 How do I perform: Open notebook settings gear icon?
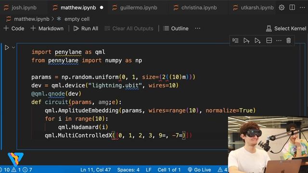[x=282, y=8]
